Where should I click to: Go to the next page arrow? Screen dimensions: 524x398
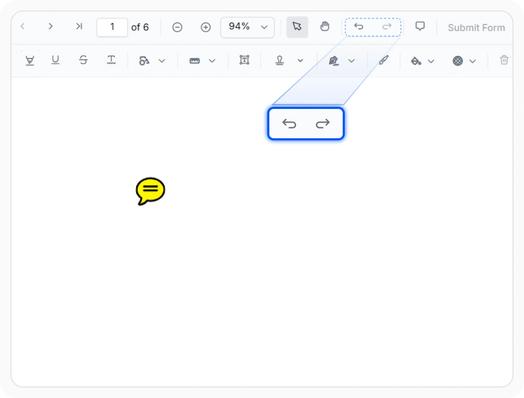point(50,26)
